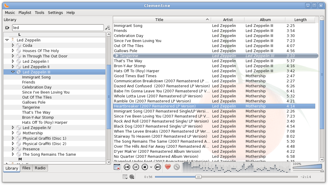328x185 pixels.
Task: Switch to the Library tab
Action: pos(12,168)
